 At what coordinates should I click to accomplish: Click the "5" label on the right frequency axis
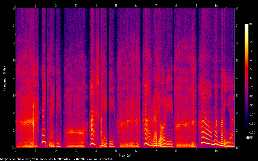coord(237,61)
